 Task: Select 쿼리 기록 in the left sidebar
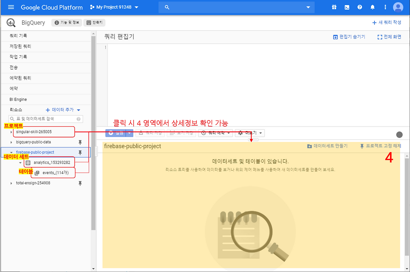click(x=19, y=36)
